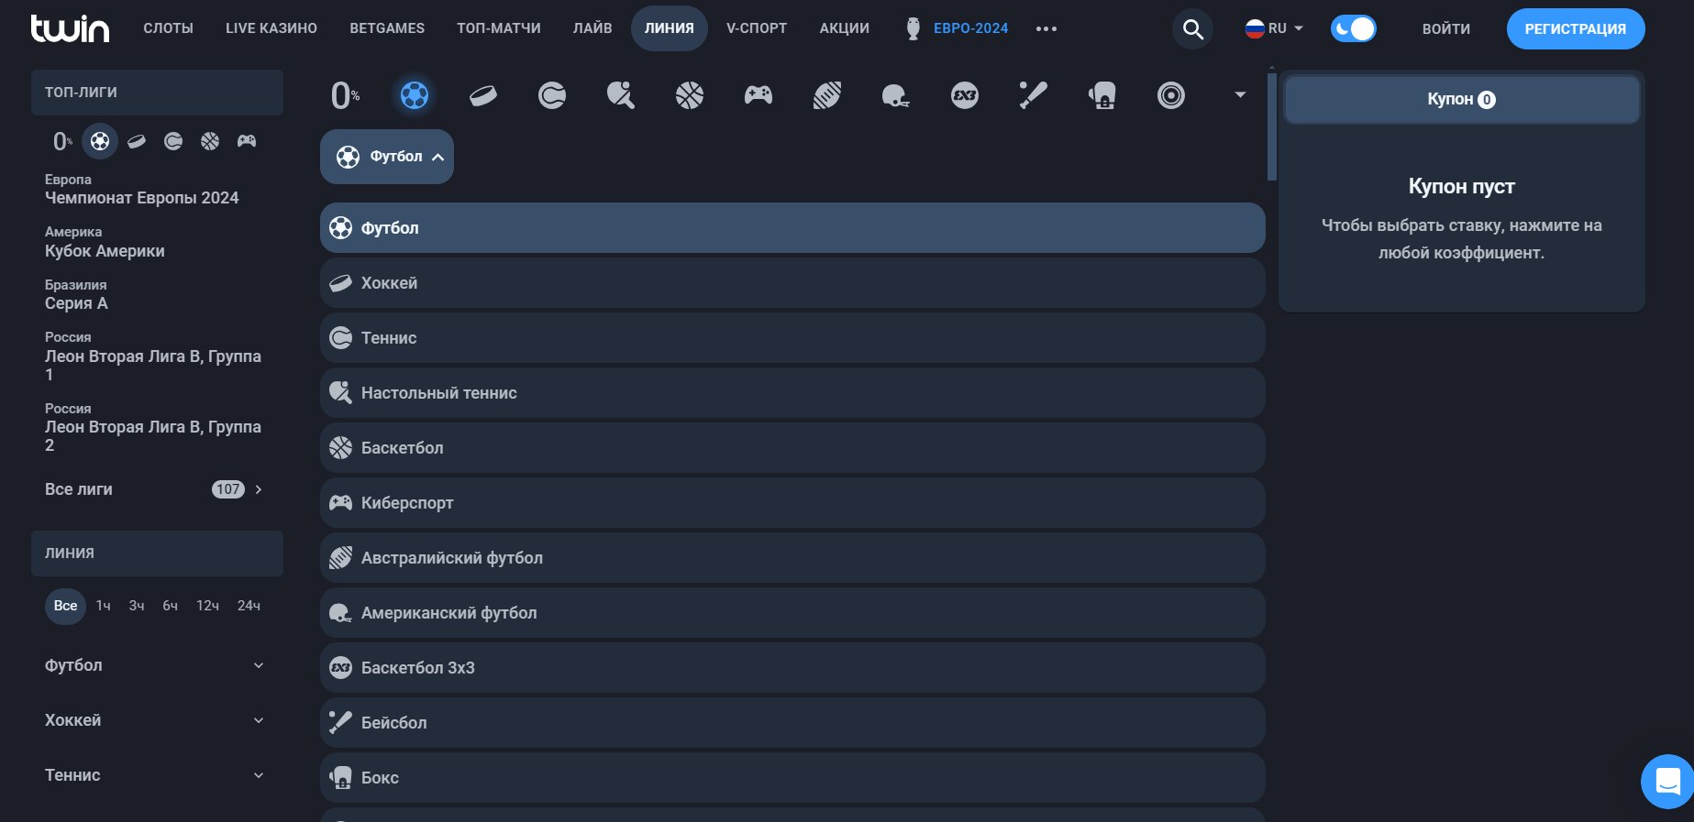Click the Регистрация button
Screen dimensions: 1694x822
pos(1575,29)
